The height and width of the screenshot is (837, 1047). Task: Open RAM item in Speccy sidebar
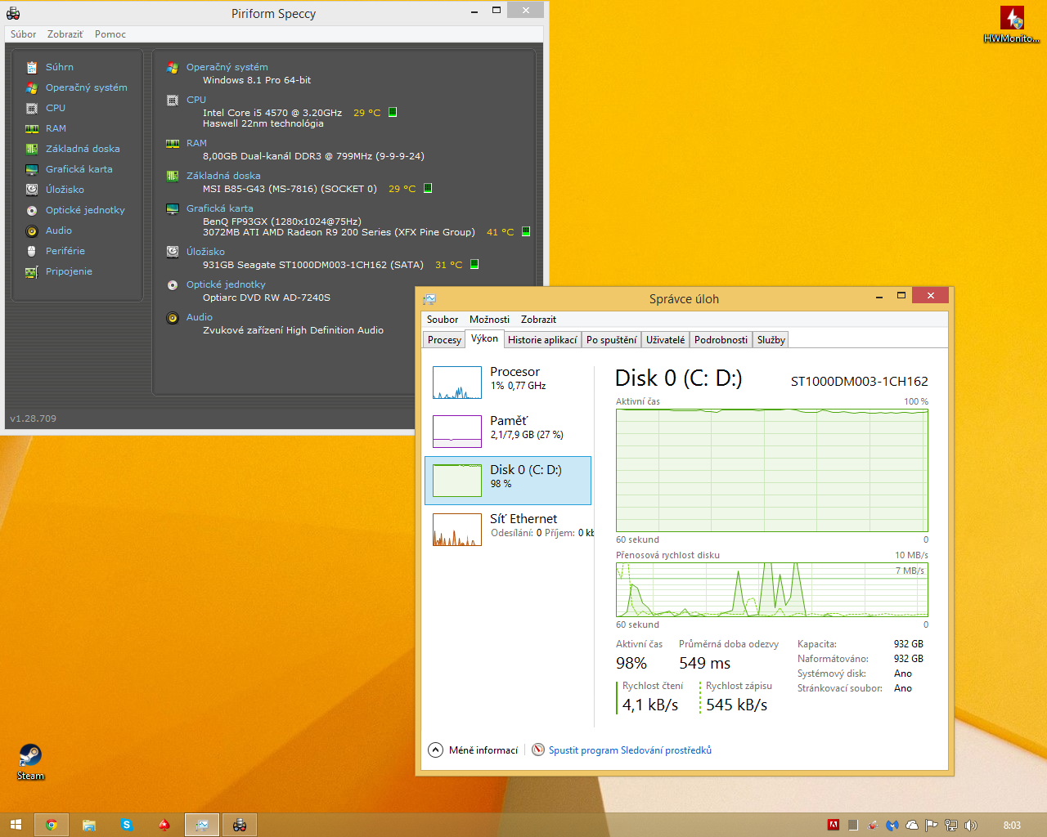point(56,128)
